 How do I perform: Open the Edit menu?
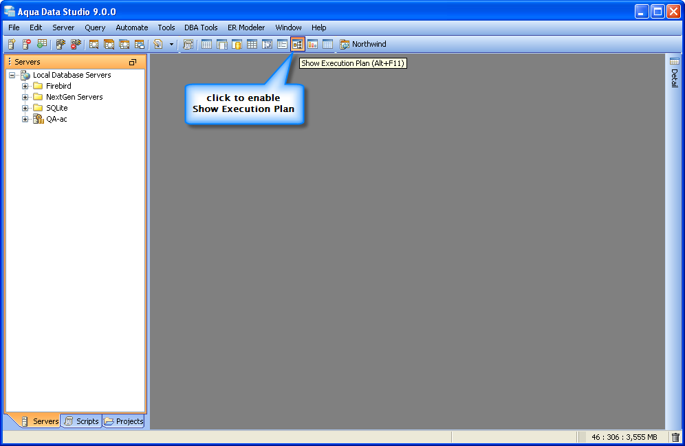tap(36, 27)
